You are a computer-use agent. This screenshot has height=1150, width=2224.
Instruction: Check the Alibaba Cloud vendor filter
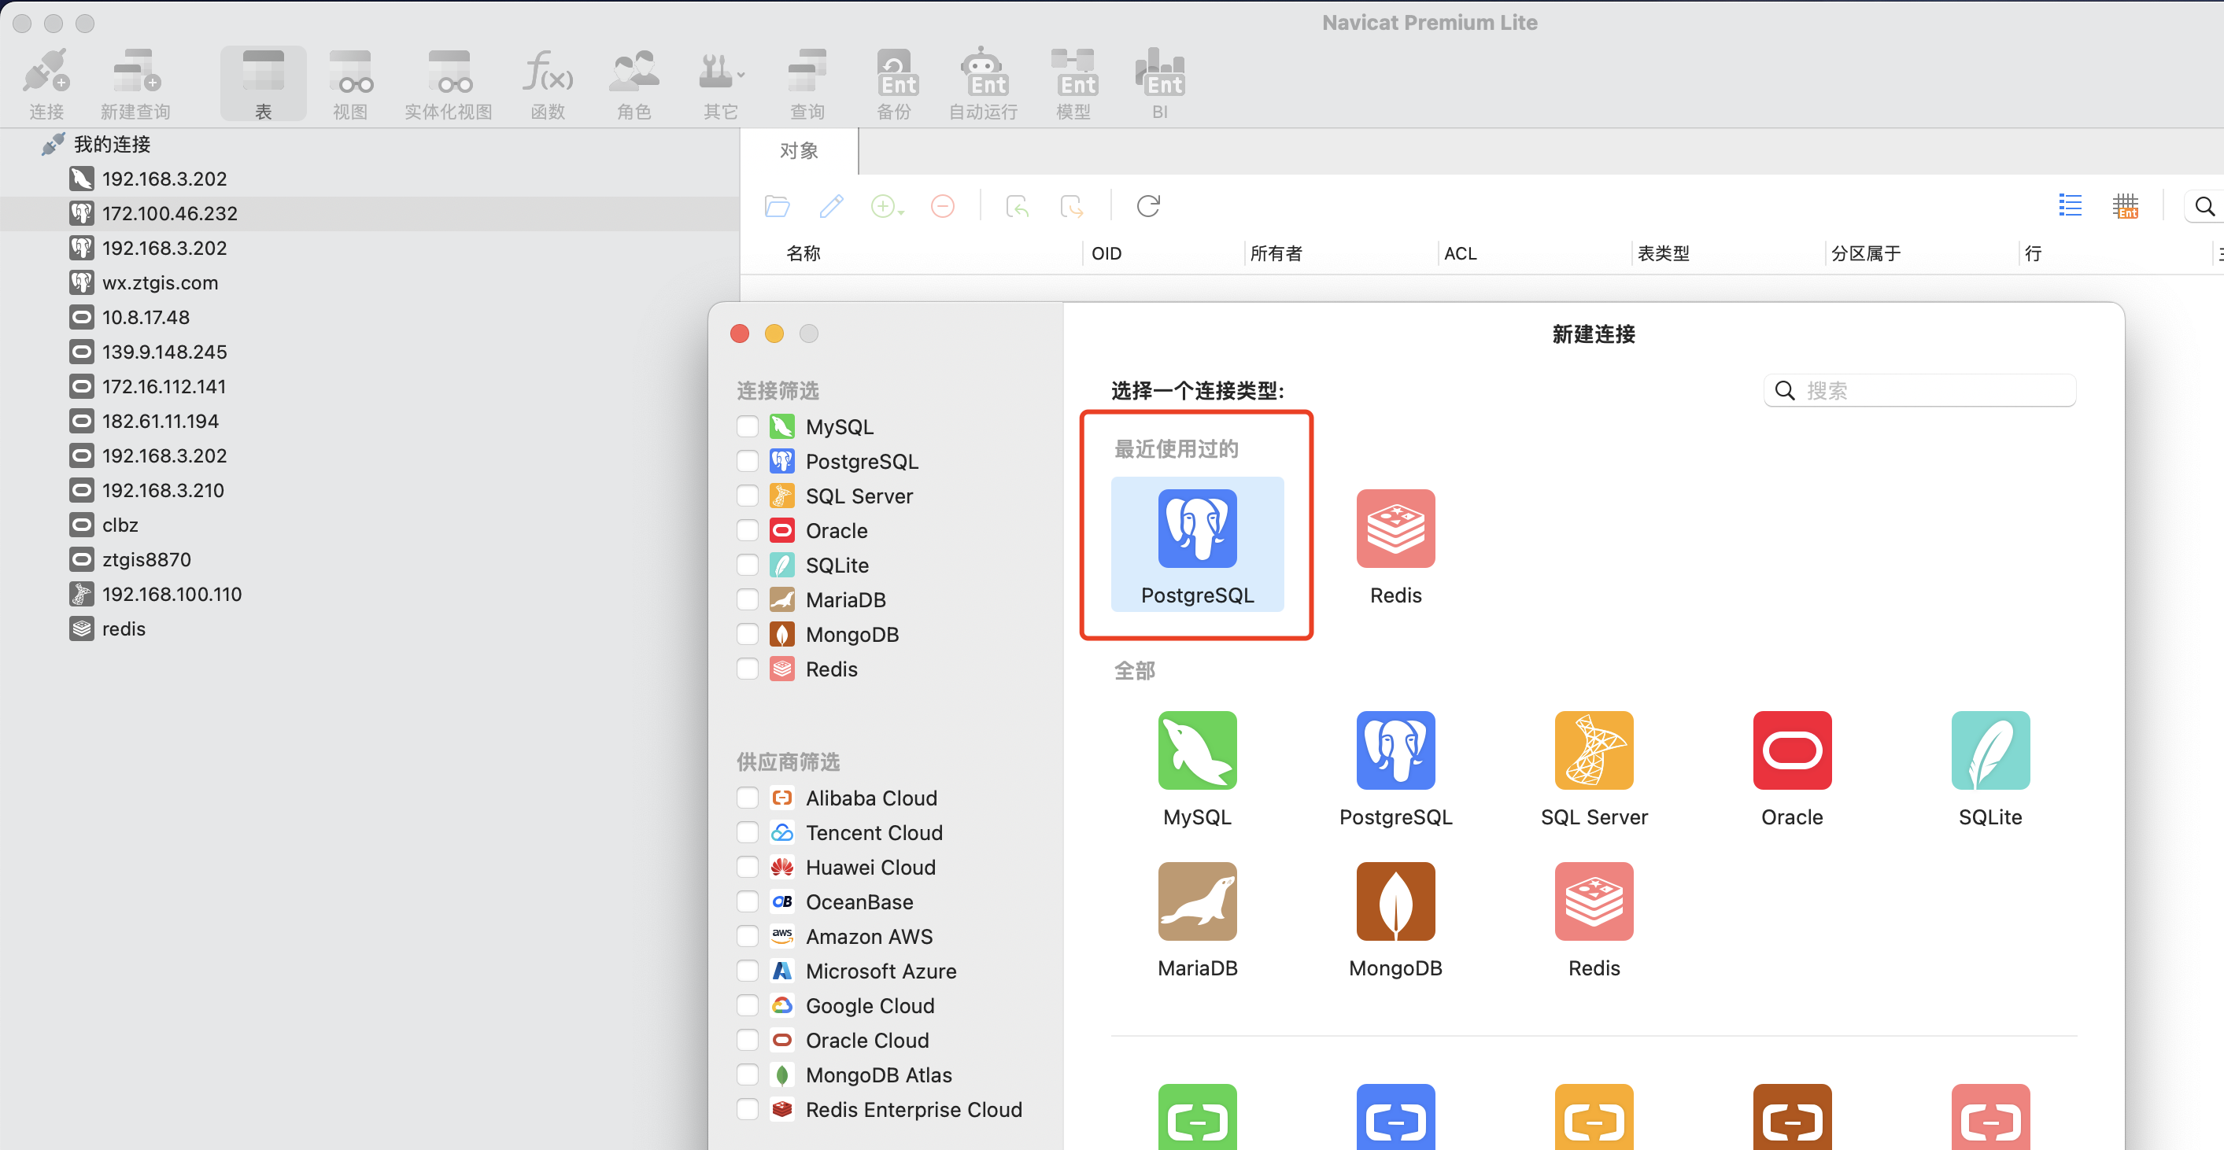[747, 798]
